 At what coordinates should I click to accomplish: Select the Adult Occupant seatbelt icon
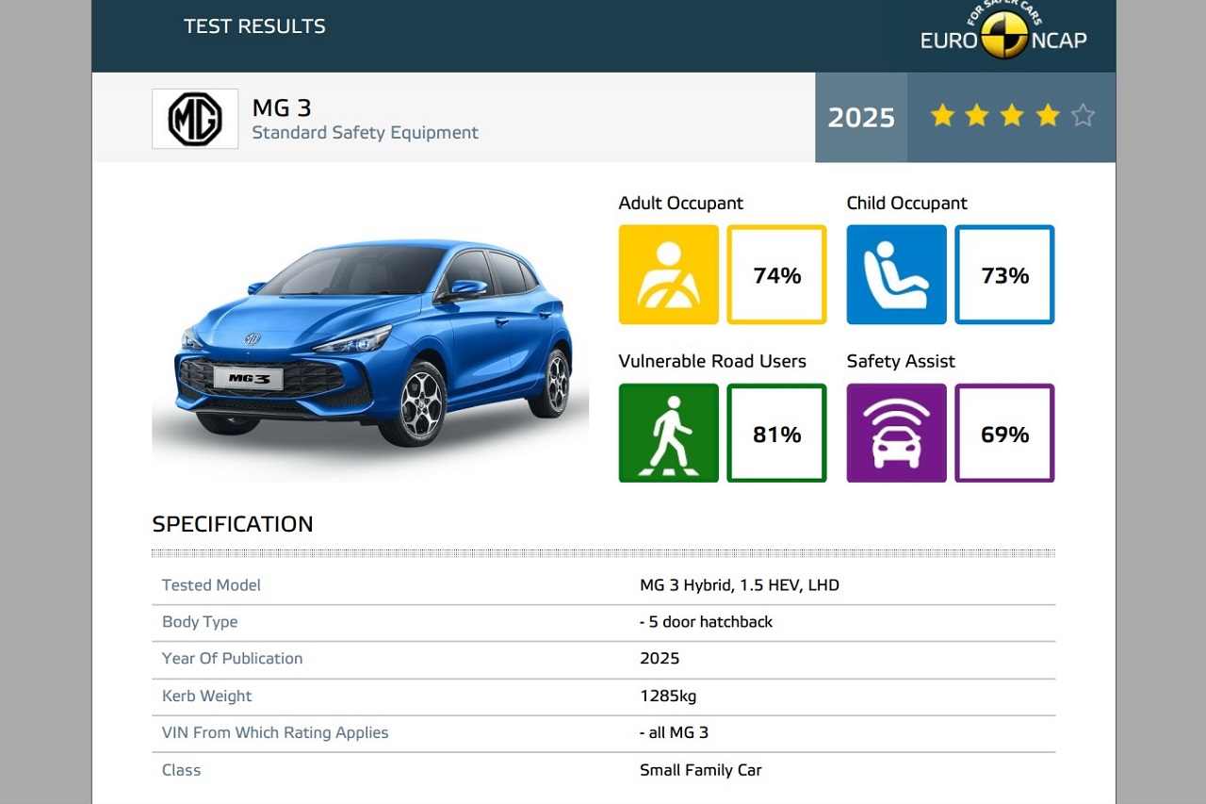[x=669, y=274]
